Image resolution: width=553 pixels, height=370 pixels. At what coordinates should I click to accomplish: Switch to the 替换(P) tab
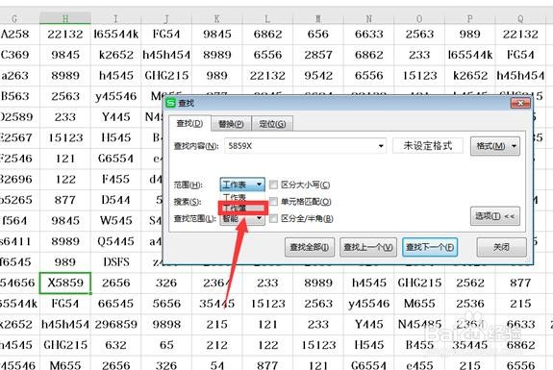231,124
